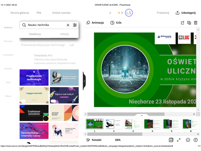The image size is (201, 151).
Task: Open the help question mark icon
Action: coord(195,140)
